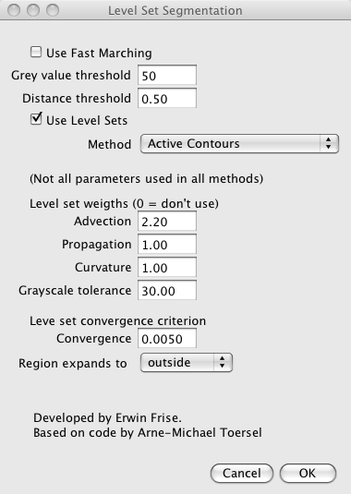Viewport: 351px width, 494px height.
Task: Uncheck the Use Level Sets checkbox
Action: coord(36,119)
